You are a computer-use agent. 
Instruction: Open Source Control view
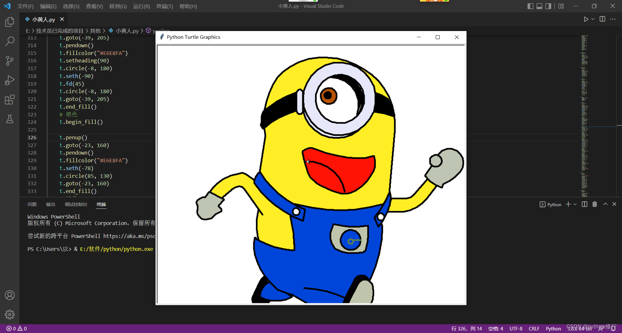10,61
